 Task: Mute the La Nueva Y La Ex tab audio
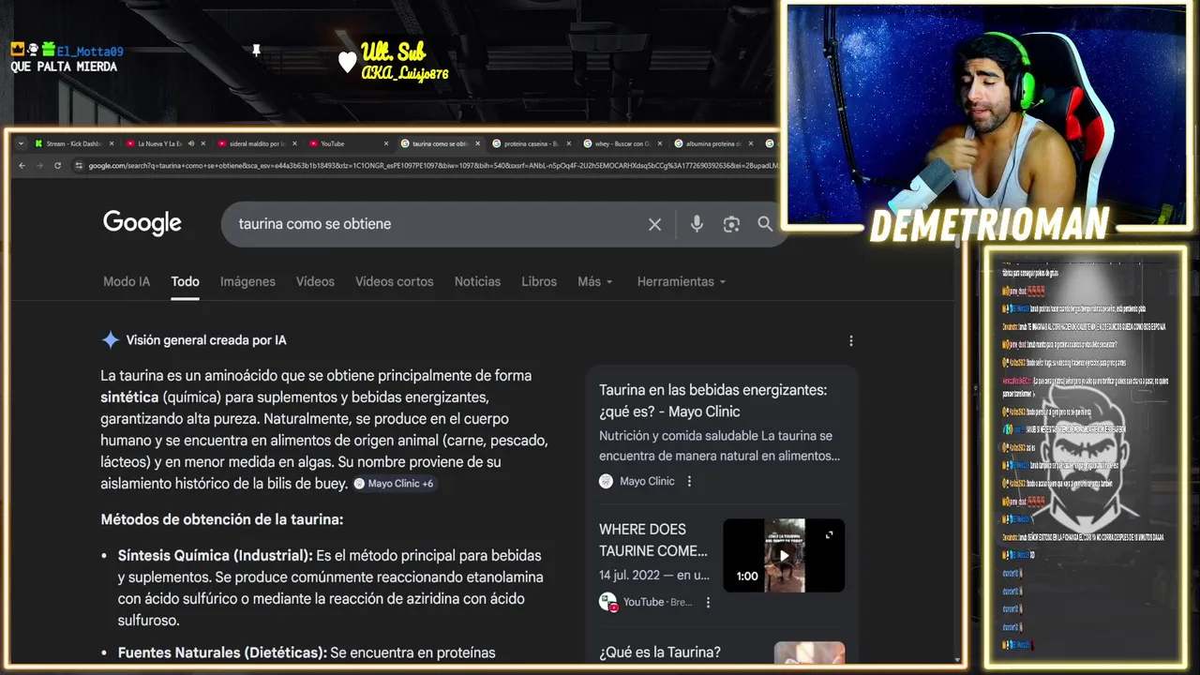pos(190,143)
